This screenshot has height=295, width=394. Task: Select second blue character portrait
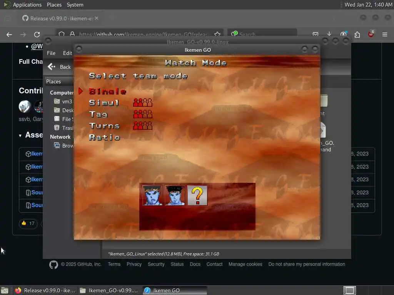[175, 196]
